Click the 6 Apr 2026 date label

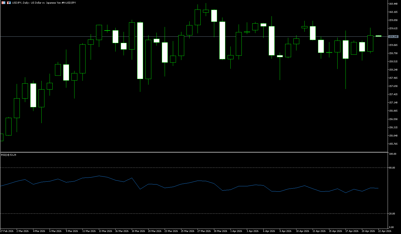(x=269, y=231)
